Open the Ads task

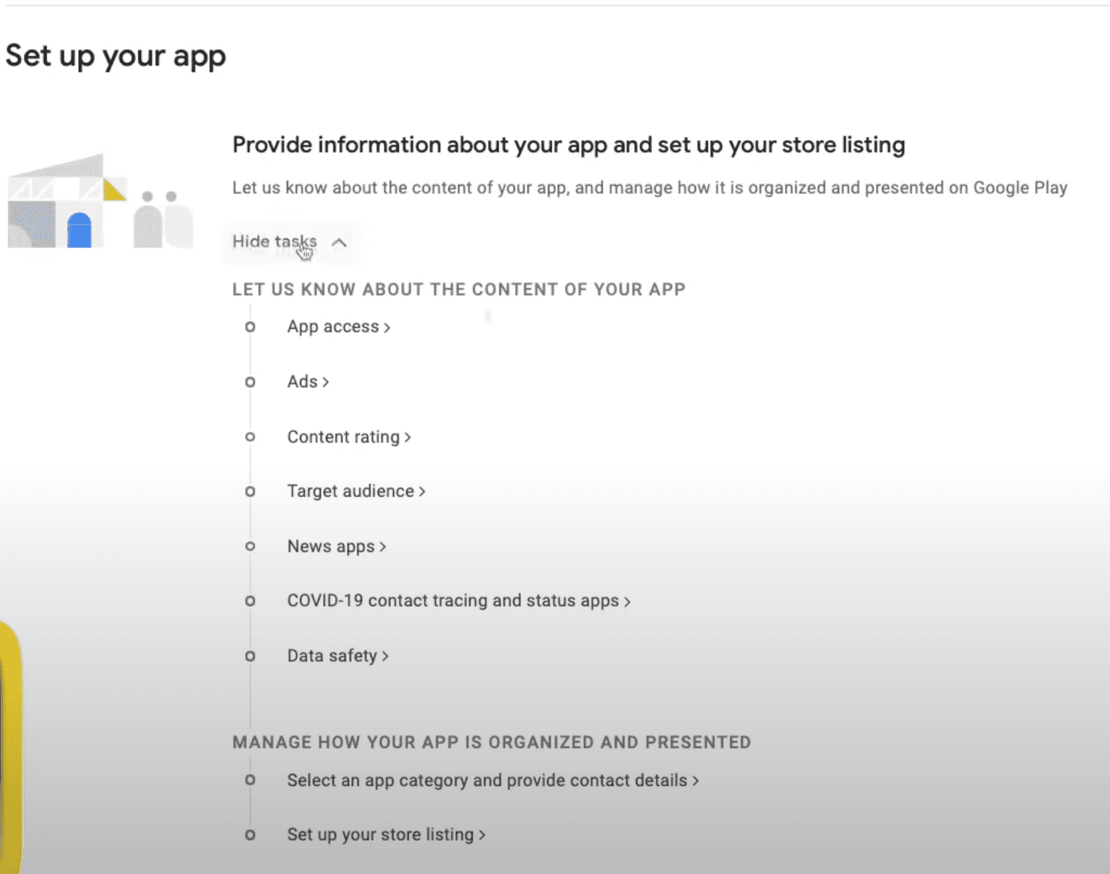click(307, 381)
